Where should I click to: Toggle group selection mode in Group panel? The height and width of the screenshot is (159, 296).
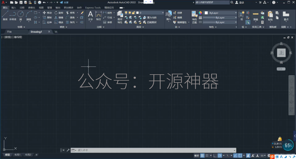[x=248, y=22]
